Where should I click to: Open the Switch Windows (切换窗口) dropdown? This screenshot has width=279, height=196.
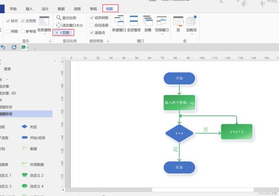(x=161, y=24)
